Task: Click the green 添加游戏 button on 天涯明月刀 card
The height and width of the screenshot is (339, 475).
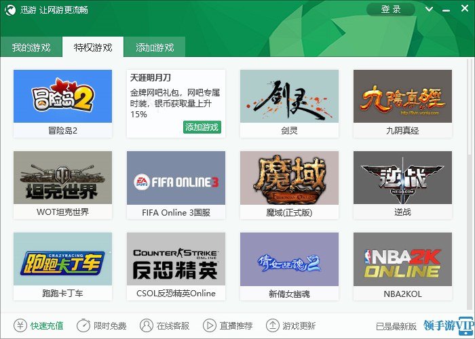Action: (202, 127)
